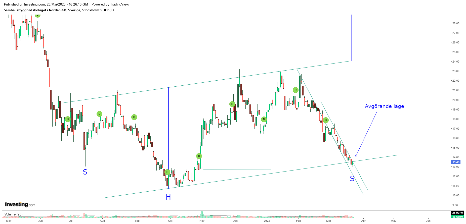Viewport: 466px width, 224px height.
Task: Click the D marker in late December
Action: click(x=264, y=119)
